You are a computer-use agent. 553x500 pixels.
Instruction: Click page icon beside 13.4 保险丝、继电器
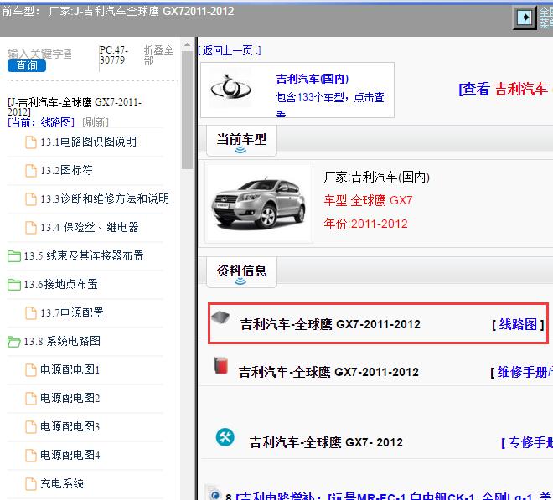31,228
